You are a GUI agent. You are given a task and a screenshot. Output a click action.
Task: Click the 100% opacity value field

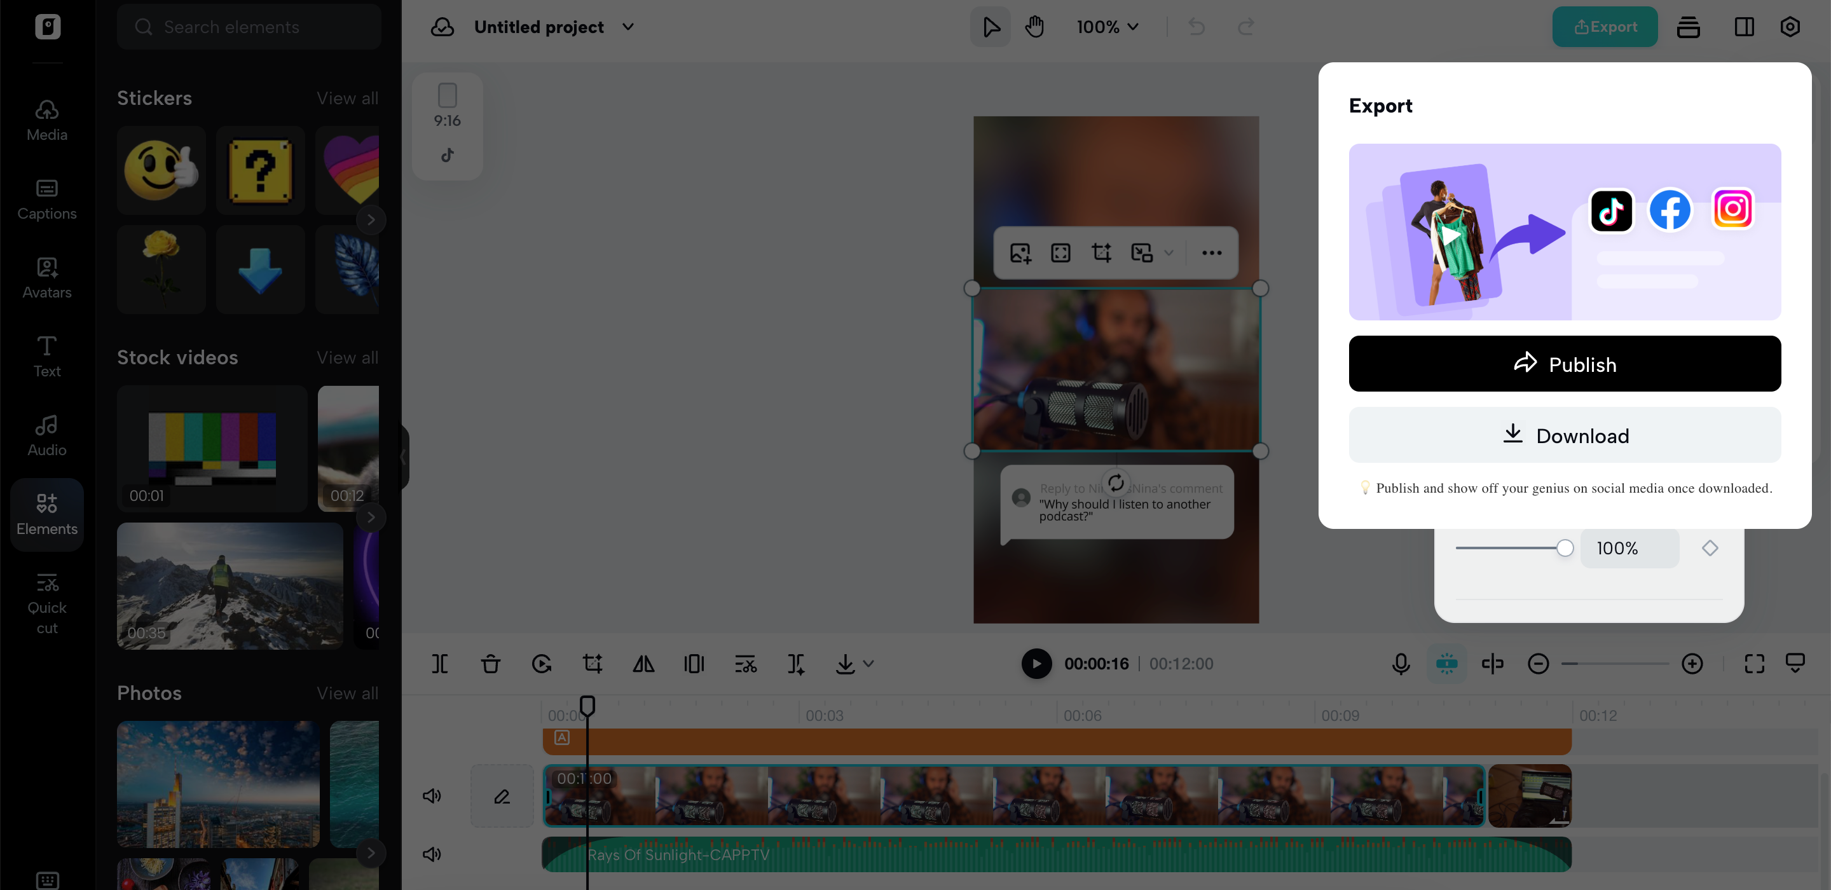(x=1629, y=548)
